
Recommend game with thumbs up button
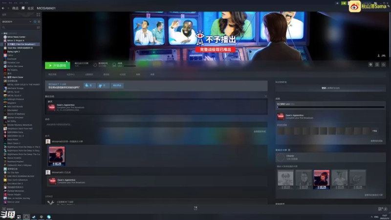(x=89, y=85)
